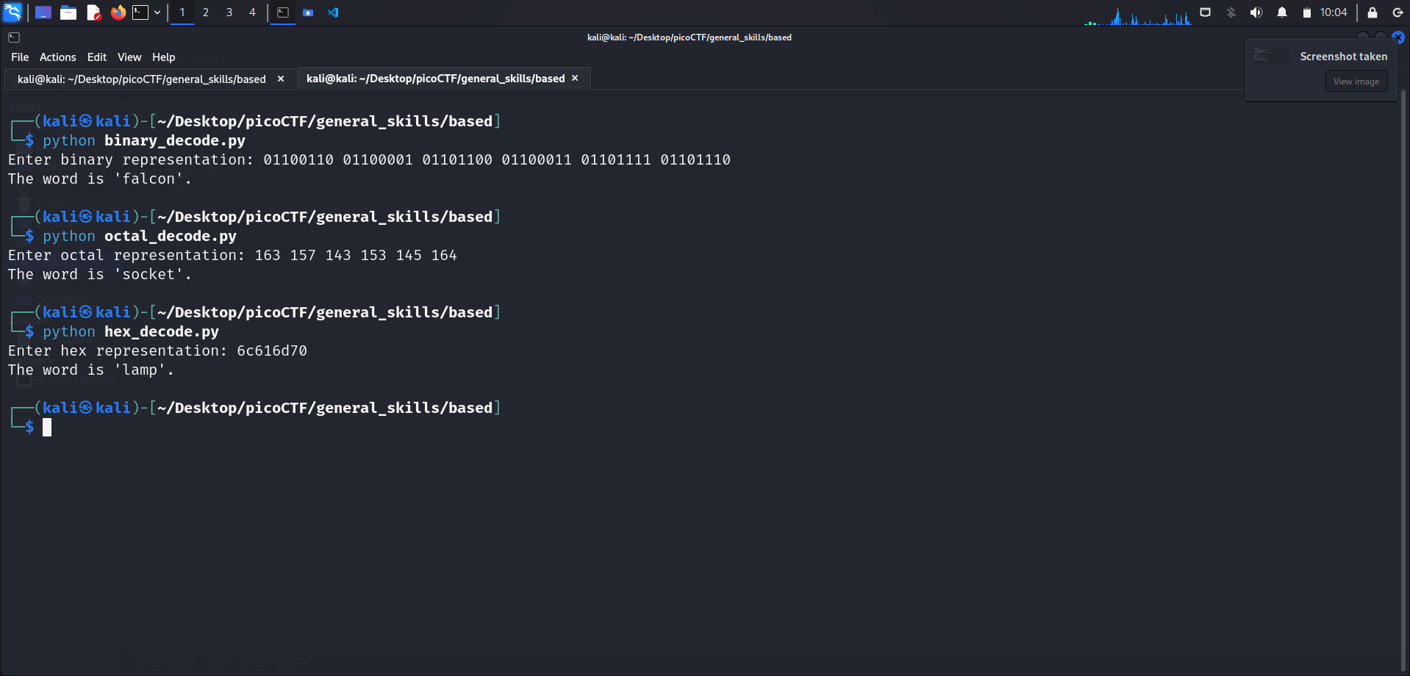Switch to the first terminal tab

tap(142, 79)
